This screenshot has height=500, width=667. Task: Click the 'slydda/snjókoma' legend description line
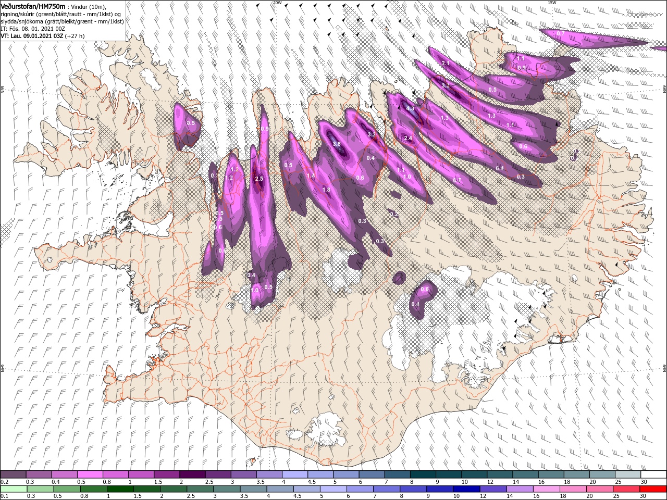pos(62,21)
